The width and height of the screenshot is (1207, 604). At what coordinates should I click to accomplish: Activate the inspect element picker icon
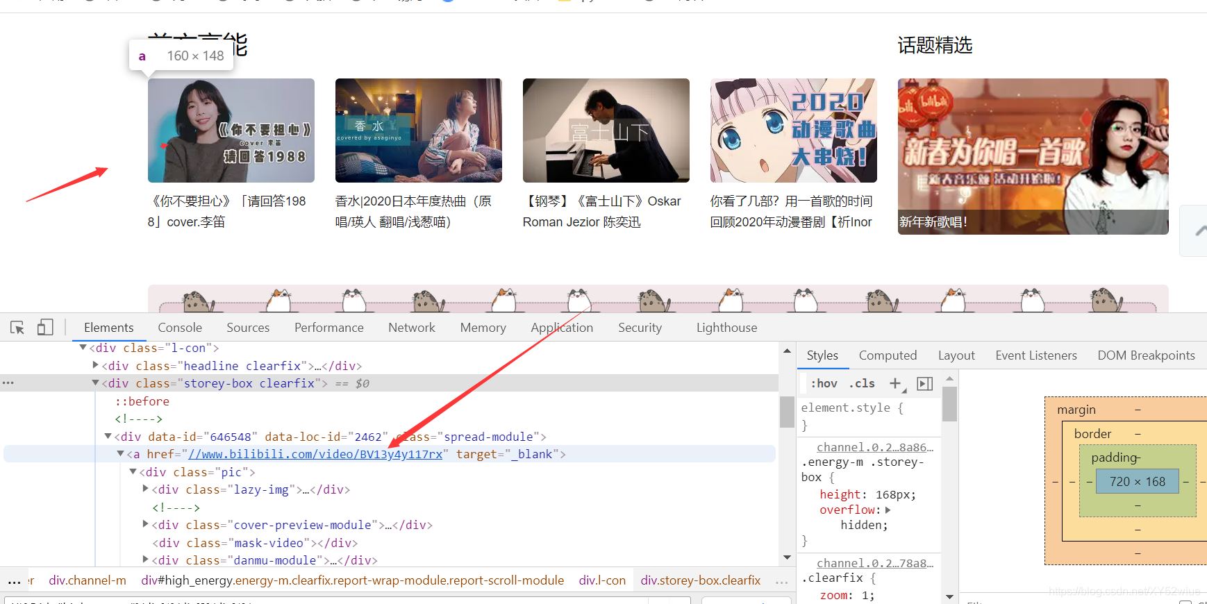point(17,327)
